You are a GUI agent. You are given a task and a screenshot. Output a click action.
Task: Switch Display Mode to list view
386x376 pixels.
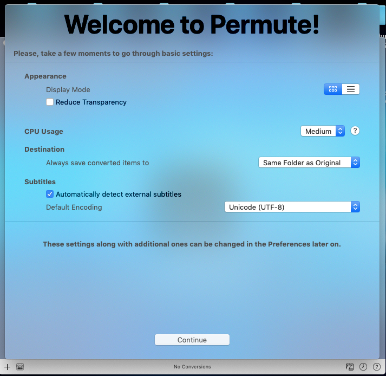[x=351, y=89]
